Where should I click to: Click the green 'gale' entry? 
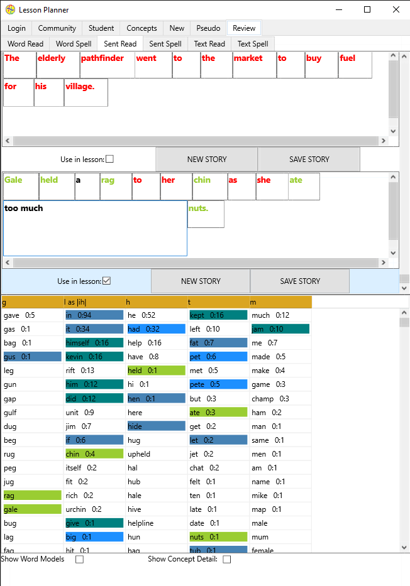[x=33, y=509]
